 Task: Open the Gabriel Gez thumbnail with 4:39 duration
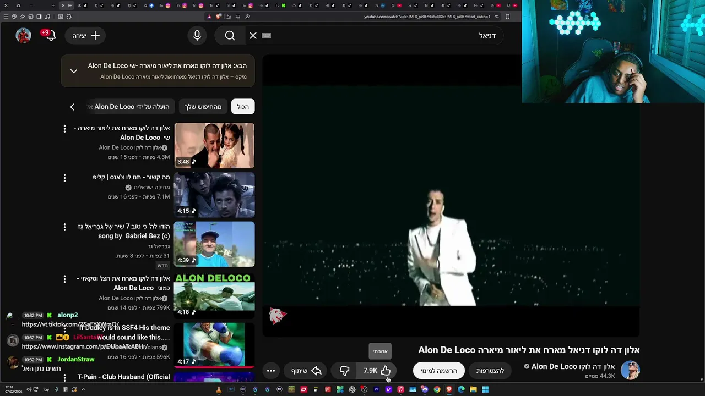point(214,244)
